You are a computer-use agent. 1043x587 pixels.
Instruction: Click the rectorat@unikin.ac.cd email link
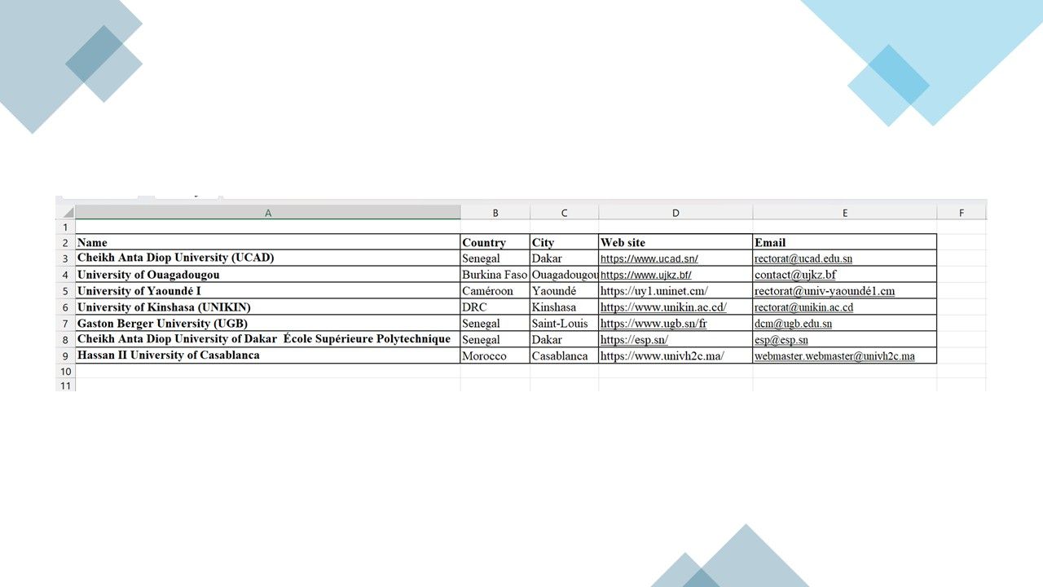tap(804, 308)
